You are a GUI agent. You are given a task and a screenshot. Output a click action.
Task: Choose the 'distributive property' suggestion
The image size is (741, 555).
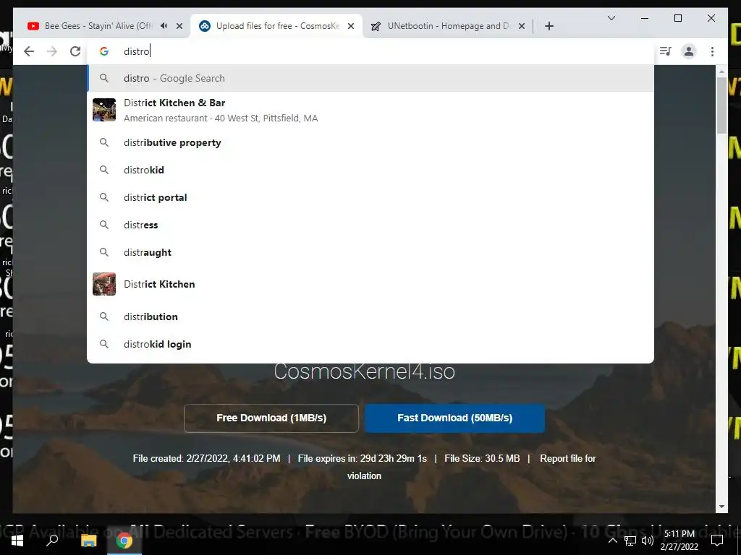370,142
